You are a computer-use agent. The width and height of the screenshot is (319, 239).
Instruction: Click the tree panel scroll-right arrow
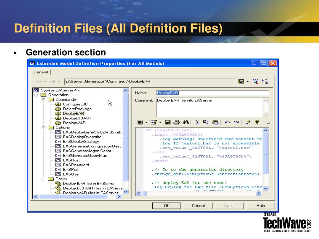119,197
